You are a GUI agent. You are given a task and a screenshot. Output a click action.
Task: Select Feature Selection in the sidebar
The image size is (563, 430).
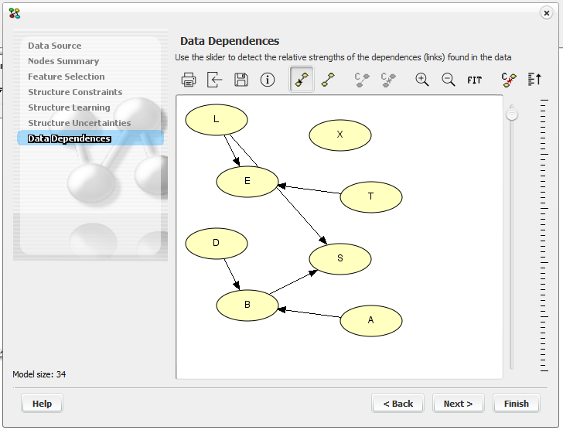[67, 77]
